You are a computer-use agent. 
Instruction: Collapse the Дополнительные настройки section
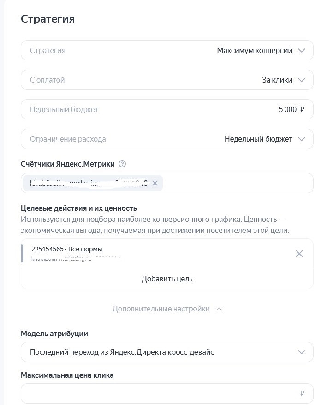(161, 309)
